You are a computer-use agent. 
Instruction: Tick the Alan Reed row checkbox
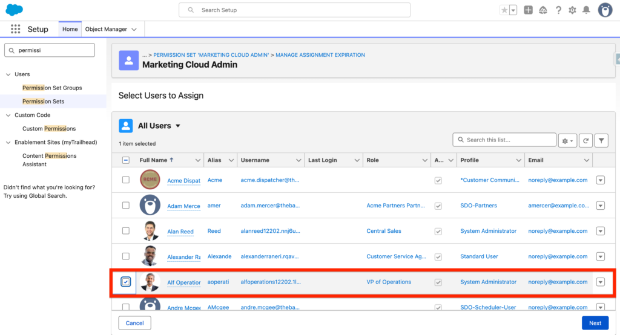click(126, 231)
